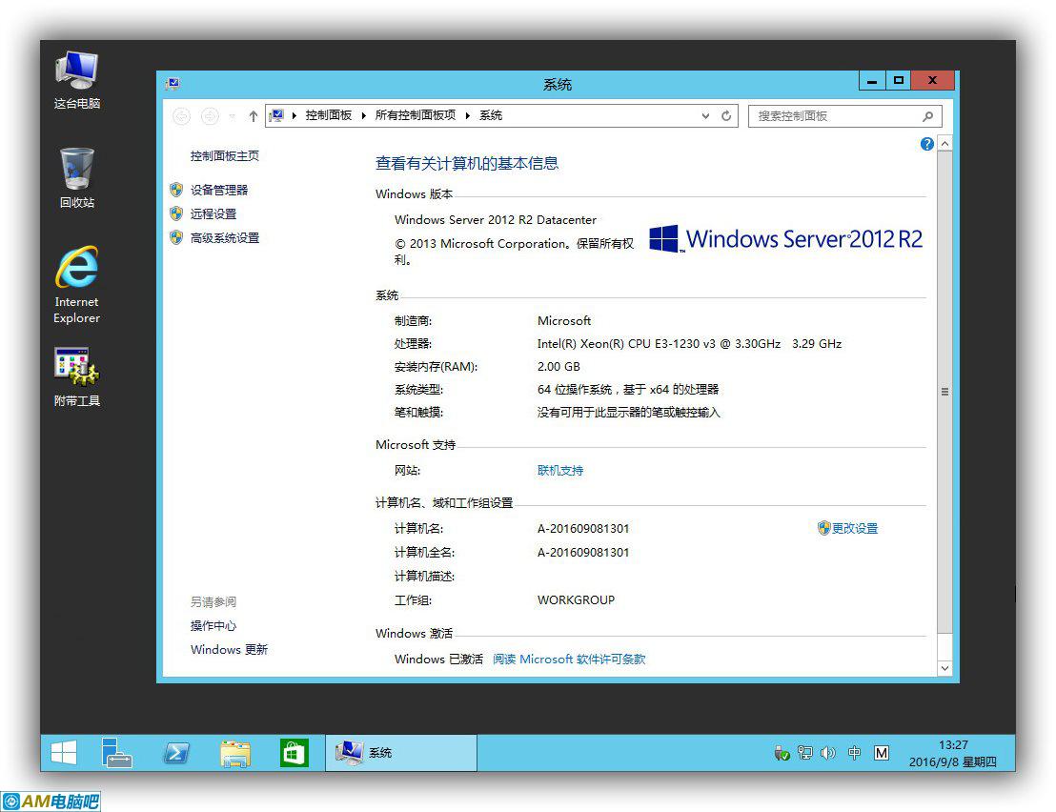
Task: Open the 控制面板主页 link
Action: [x=224, y=155]
